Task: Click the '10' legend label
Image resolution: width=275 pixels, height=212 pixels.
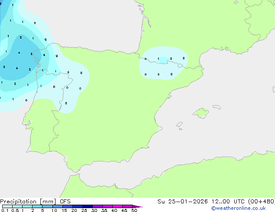Action: (x=54, y=210)
